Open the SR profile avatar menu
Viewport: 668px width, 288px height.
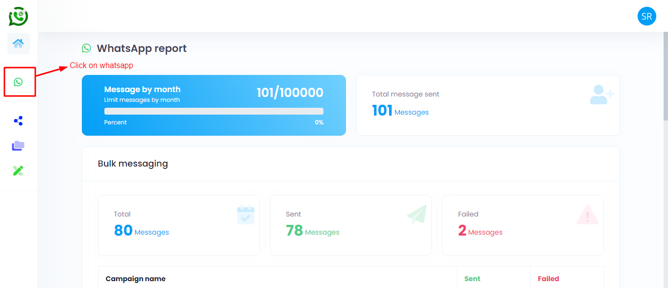(x=646, y=16)
